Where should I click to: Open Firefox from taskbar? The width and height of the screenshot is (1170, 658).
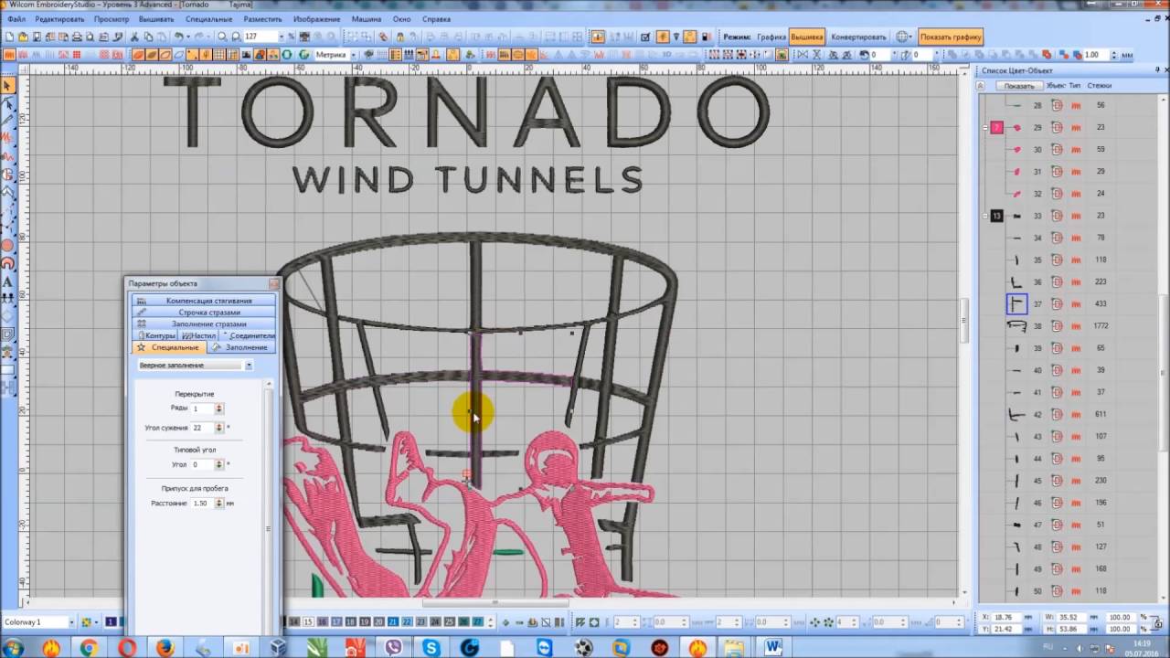pyautogui.click(x=165, y=648)
